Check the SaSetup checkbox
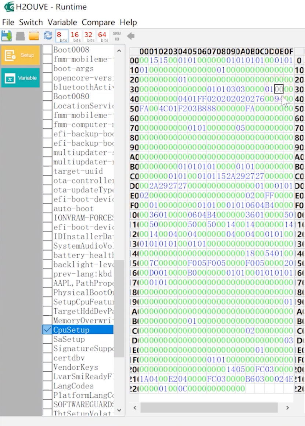 [x=47, y=339]
